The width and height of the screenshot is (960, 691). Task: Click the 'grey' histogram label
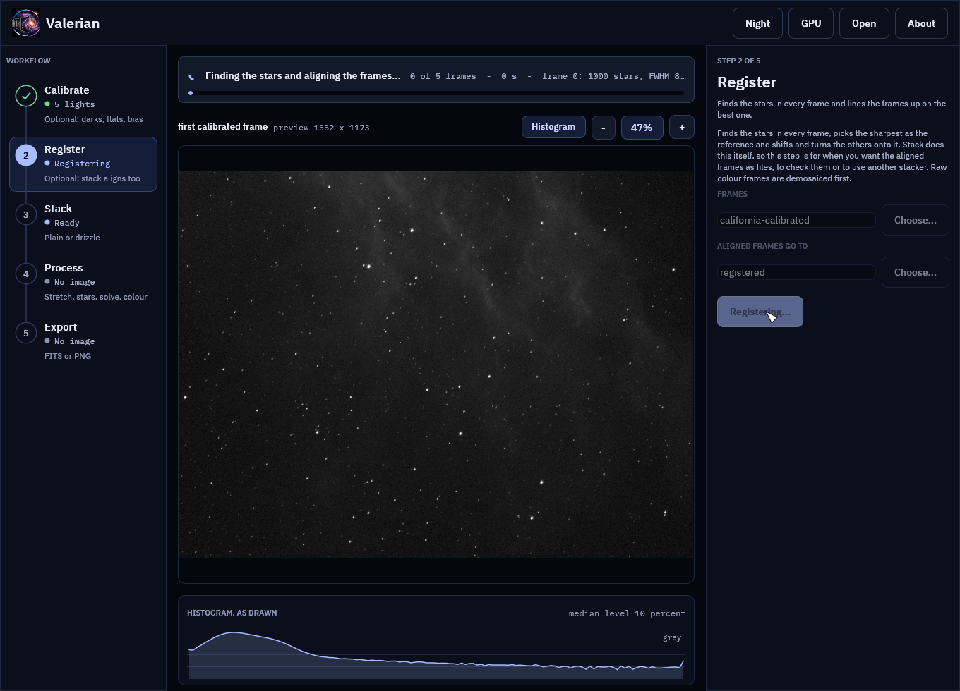[x=672, y=637]
